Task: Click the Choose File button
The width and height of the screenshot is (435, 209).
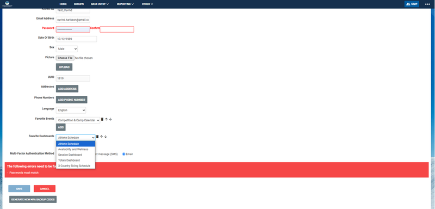Action: coord(65,58)
